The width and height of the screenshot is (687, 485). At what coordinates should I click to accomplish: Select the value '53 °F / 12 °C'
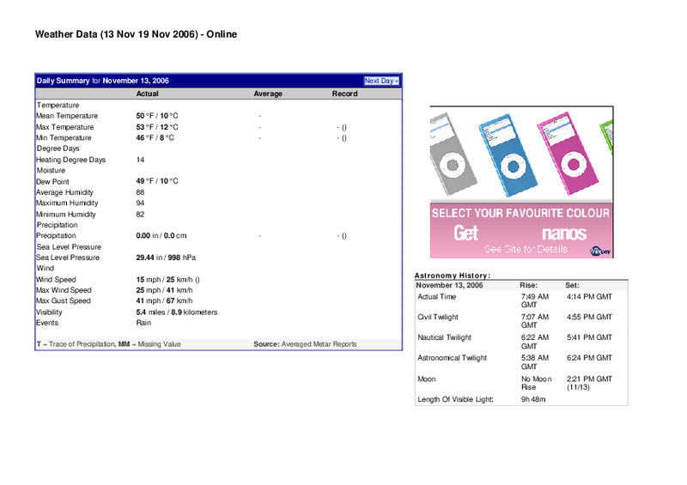click(x=157, y=127)
